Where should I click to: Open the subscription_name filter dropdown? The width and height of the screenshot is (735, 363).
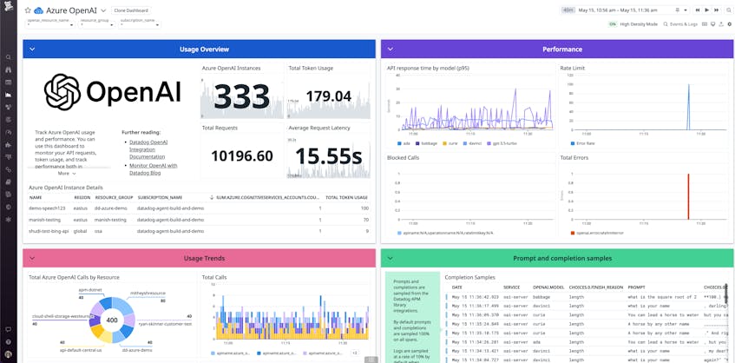click(x=140, y=23)
